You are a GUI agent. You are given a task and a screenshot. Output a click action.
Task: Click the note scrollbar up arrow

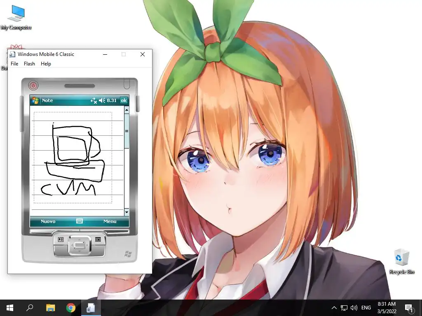tap(127, 110)
